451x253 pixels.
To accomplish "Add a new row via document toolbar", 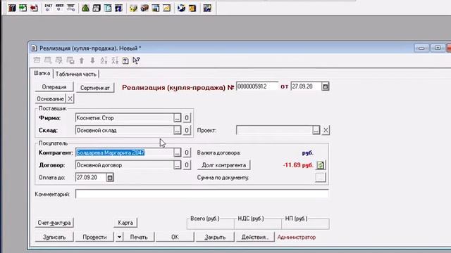I will click(37, 60).
